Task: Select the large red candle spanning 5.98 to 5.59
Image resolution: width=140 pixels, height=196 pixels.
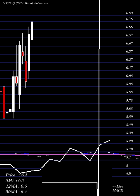Action: [x=4, y=102]
